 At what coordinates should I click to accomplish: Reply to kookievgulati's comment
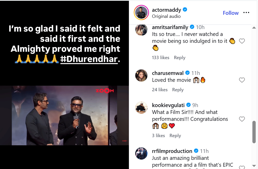click(x=175, y=136)
